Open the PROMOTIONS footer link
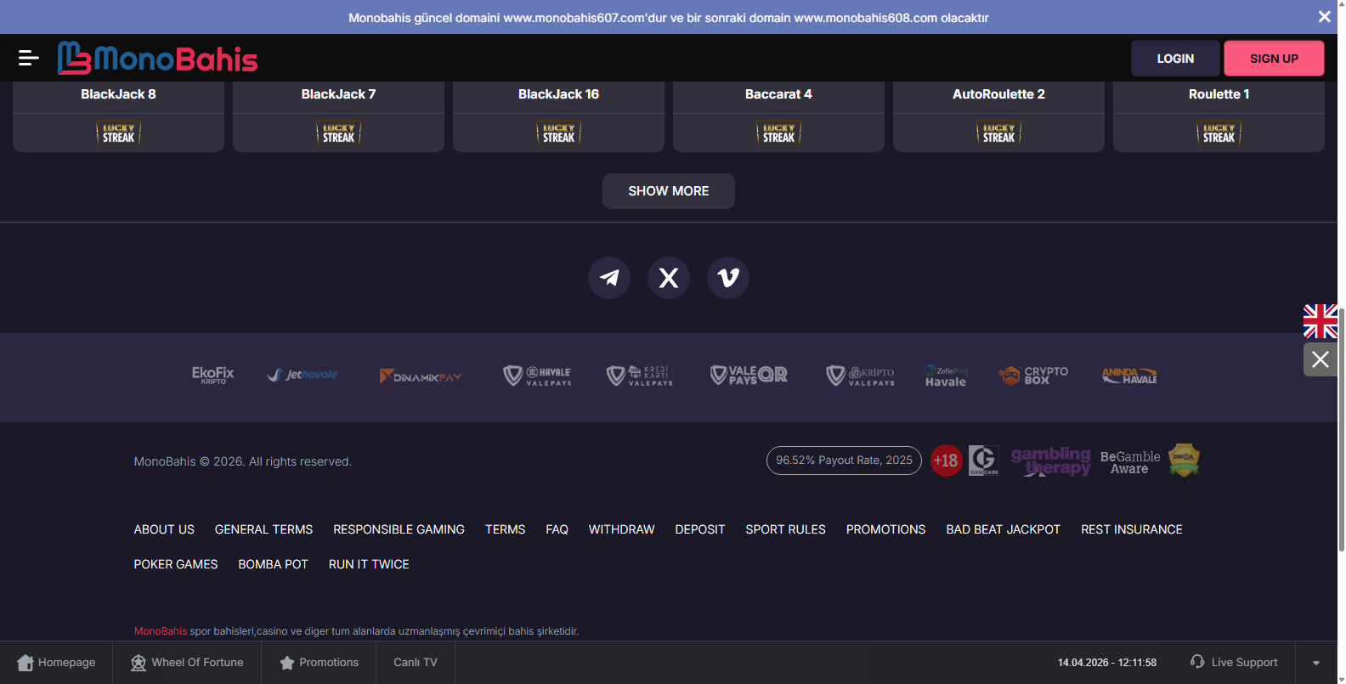 (x=885, y=529)
